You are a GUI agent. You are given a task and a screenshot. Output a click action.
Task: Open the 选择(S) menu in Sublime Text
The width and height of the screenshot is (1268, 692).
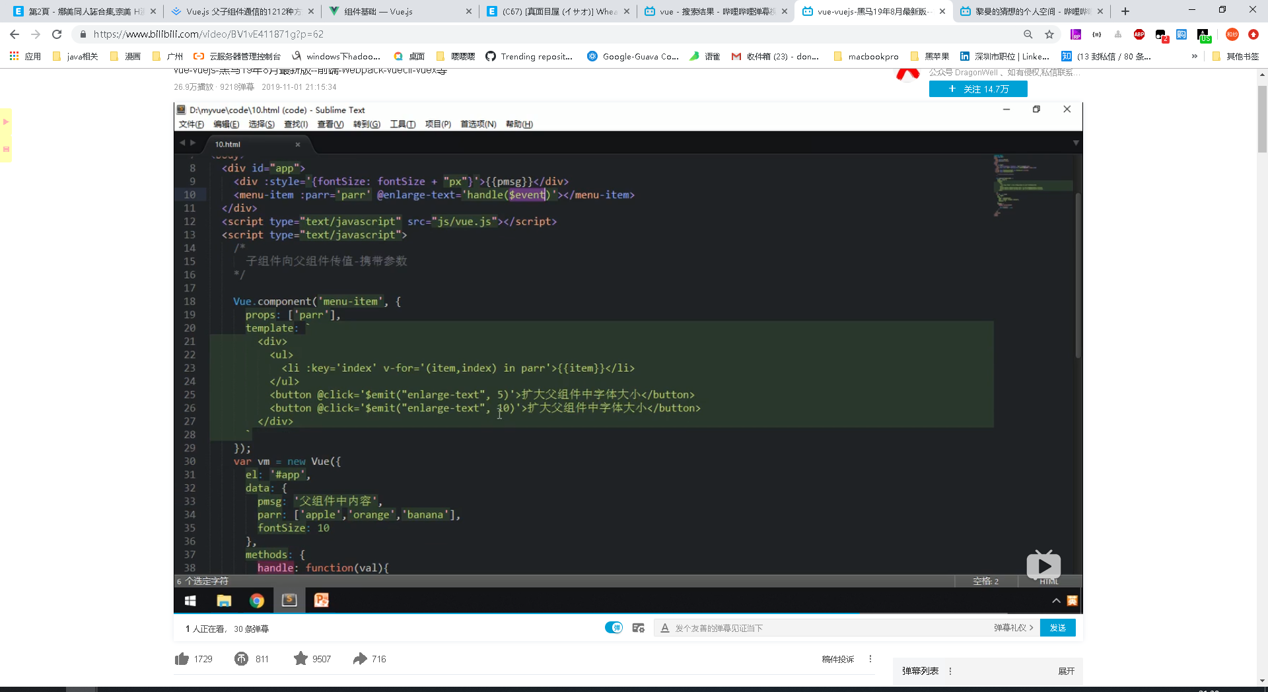tap(262, 124)
